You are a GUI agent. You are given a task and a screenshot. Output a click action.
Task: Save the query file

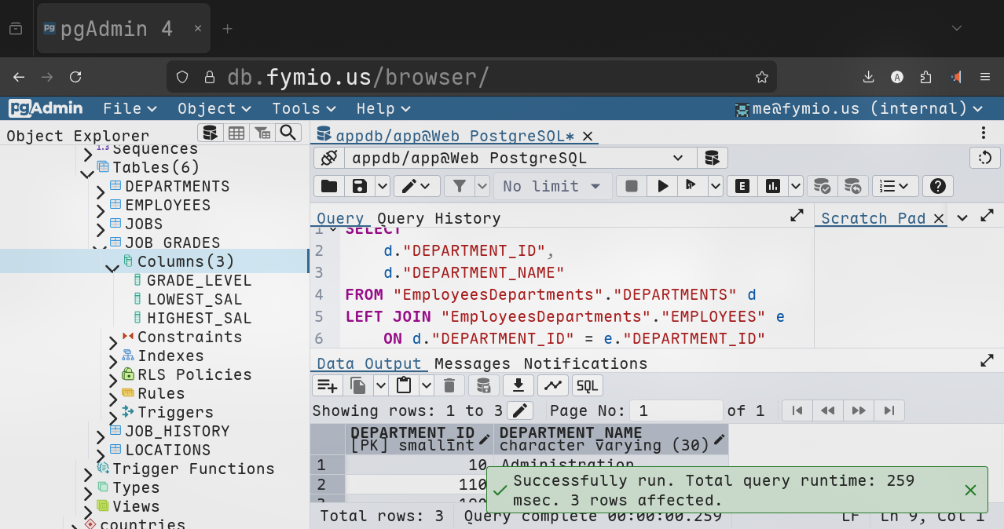click(360, 186)
